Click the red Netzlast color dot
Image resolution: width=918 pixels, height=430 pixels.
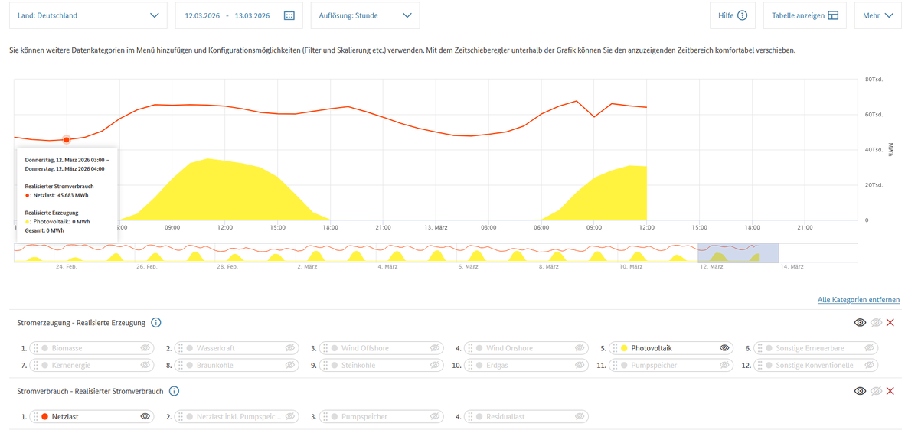click(x=44, y=416)
